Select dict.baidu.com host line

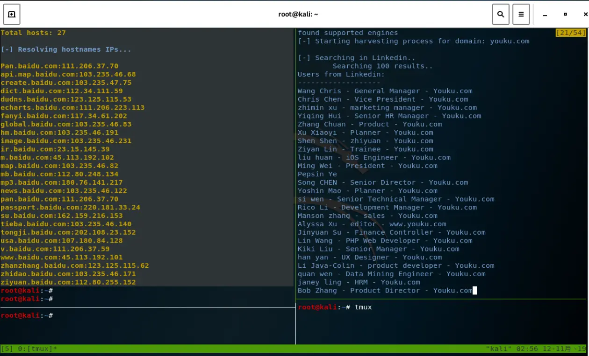coord(62,91)
